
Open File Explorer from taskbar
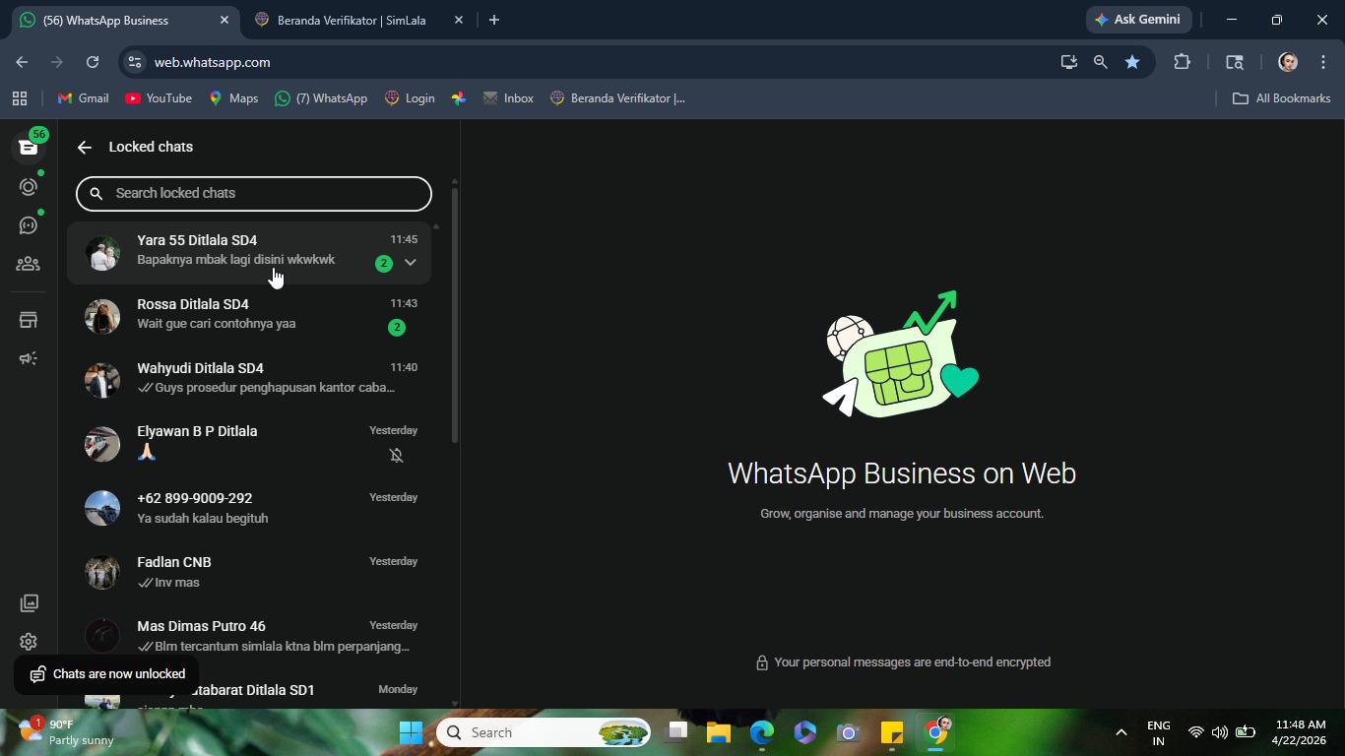tap(719, 732)
